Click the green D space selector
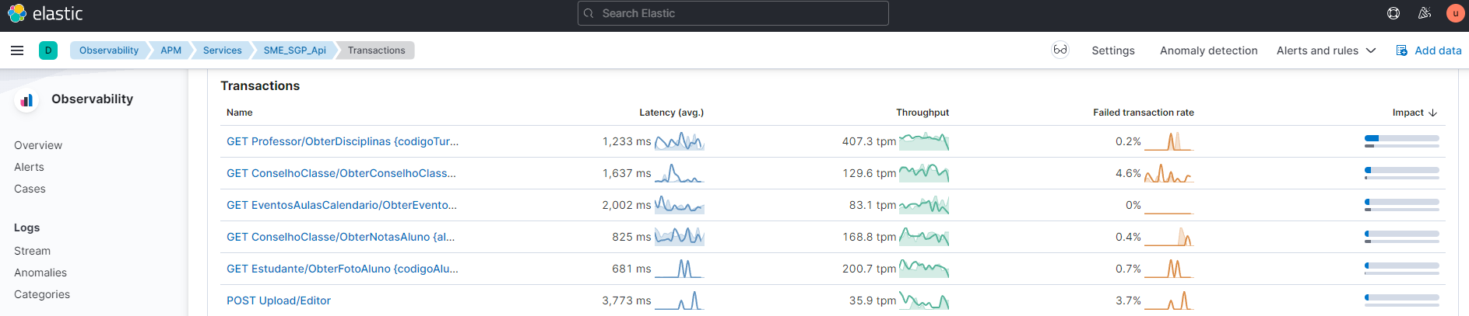Image resolution: width=1469 pixels, height=316 pixels. point(48,50)
